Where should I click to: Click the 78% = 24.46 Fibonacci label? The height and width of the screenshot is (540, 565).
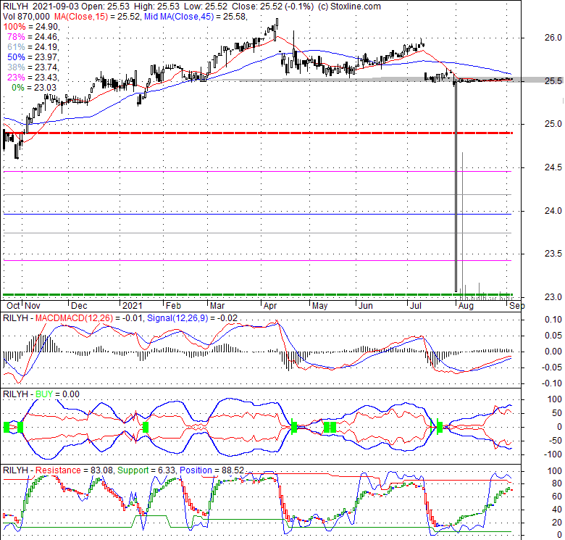[33, 37]
